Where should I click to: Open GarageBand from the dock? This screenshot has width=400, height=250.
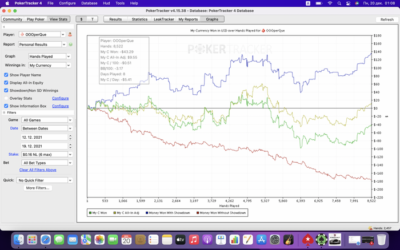point(288,240)
